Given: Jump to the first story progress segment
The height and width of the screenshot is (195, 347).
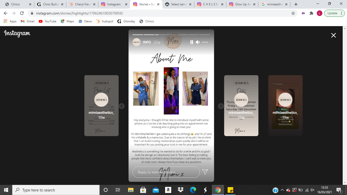Looking at the screenshot, I should click(x=138, y=35).
